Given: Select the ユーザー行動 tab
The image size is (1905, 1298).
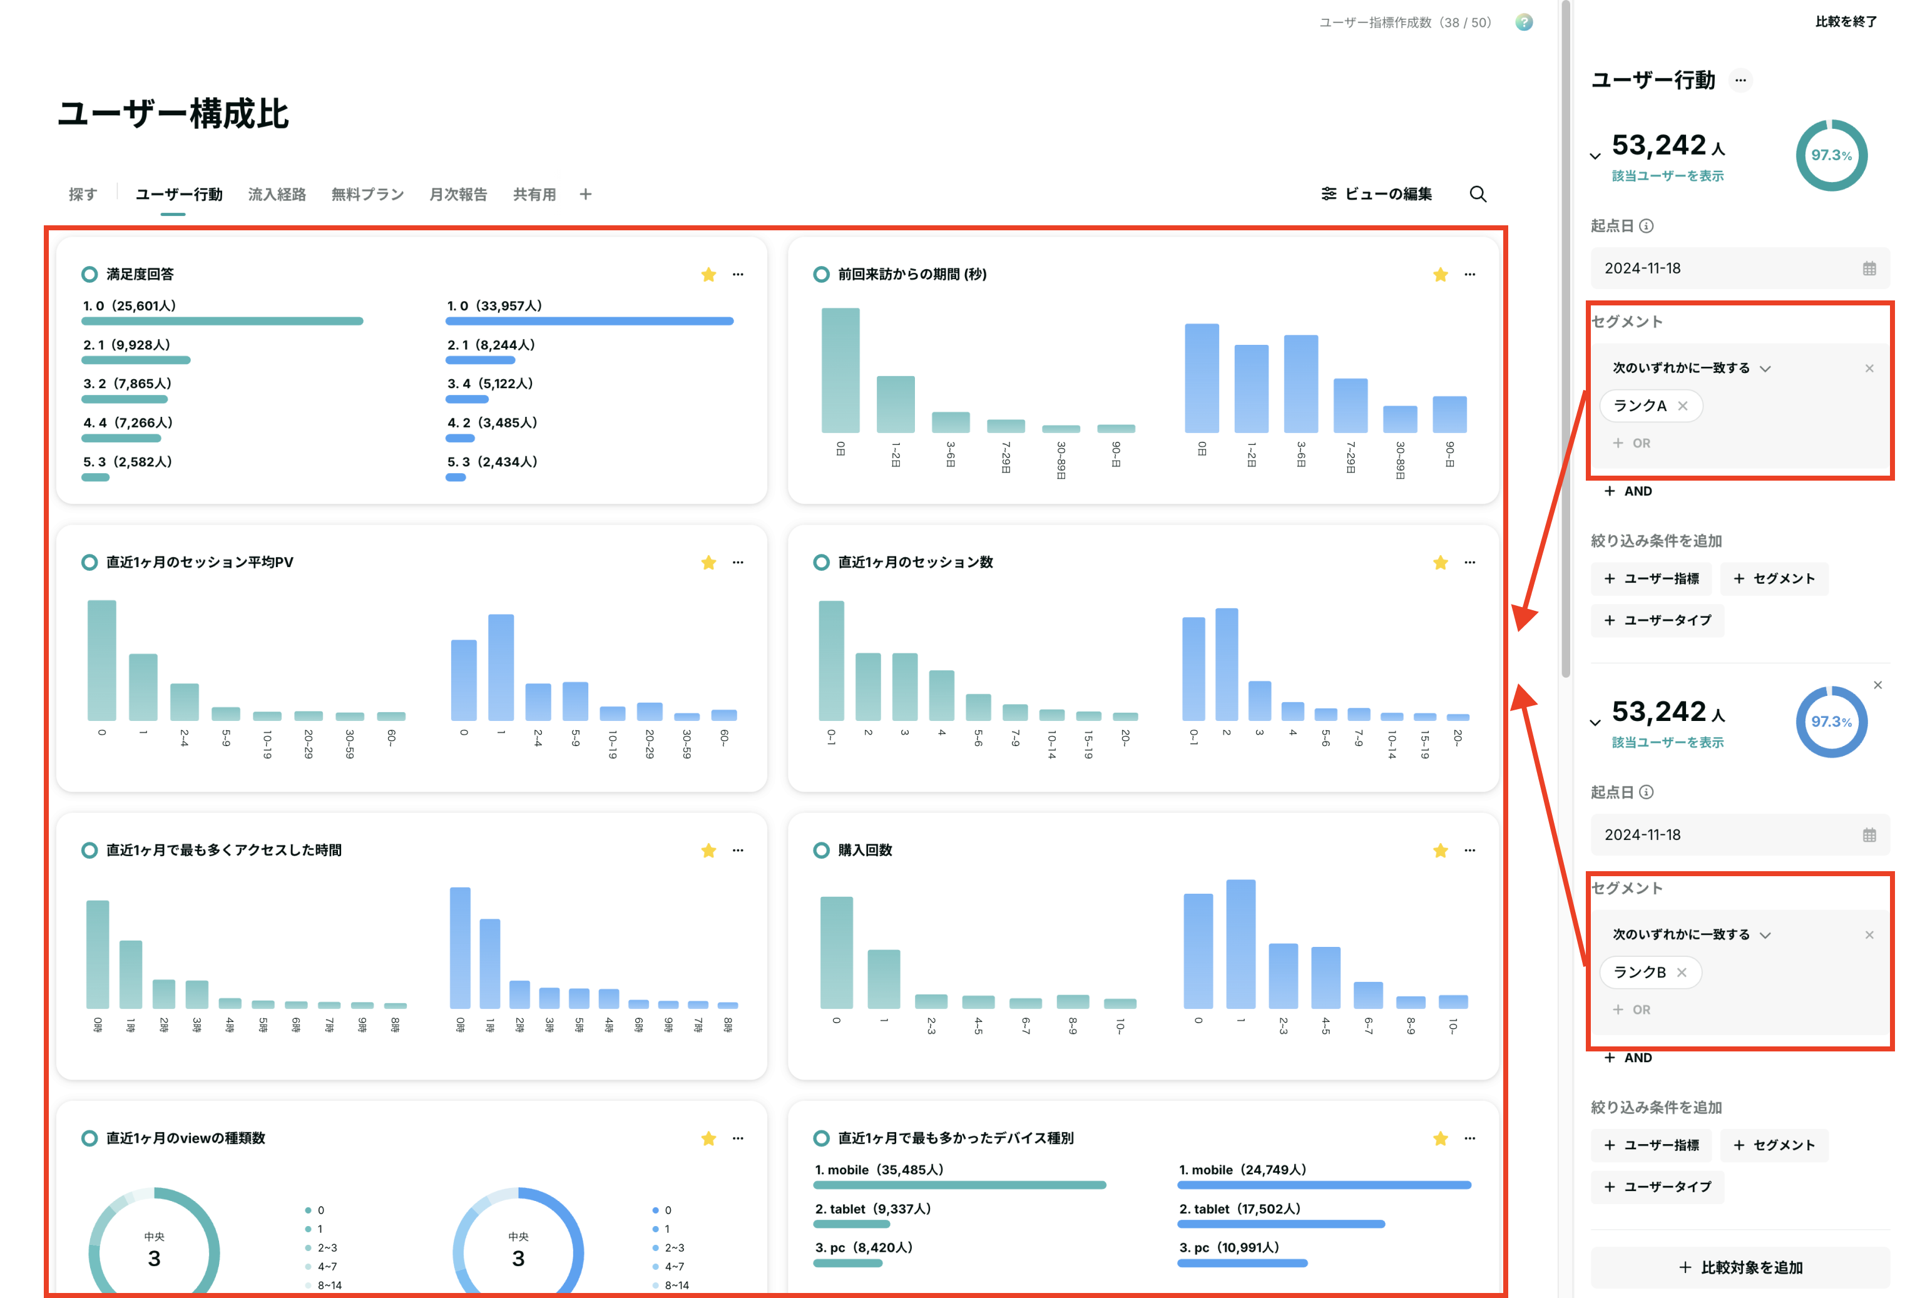Looking at the screenshot, I should 179,195.
